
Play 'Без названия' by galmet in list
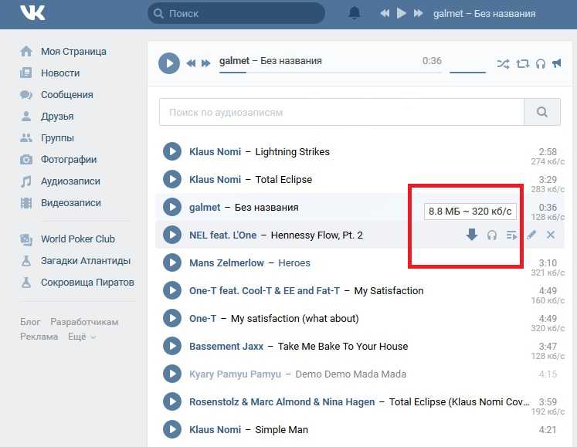click(x=172, y=207)
